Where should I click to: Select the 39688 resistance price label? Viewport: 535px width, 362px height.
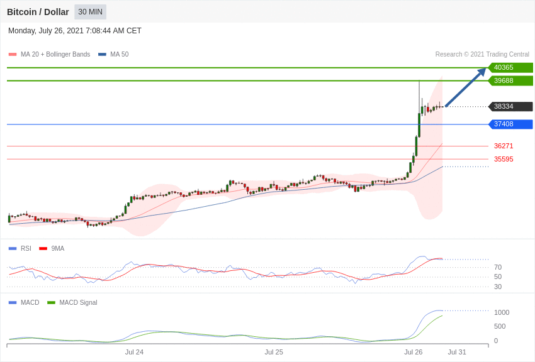click(510, 80)
